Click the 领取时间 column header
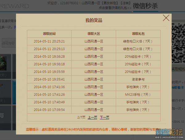Screen dimensions: 185x140 49,34
